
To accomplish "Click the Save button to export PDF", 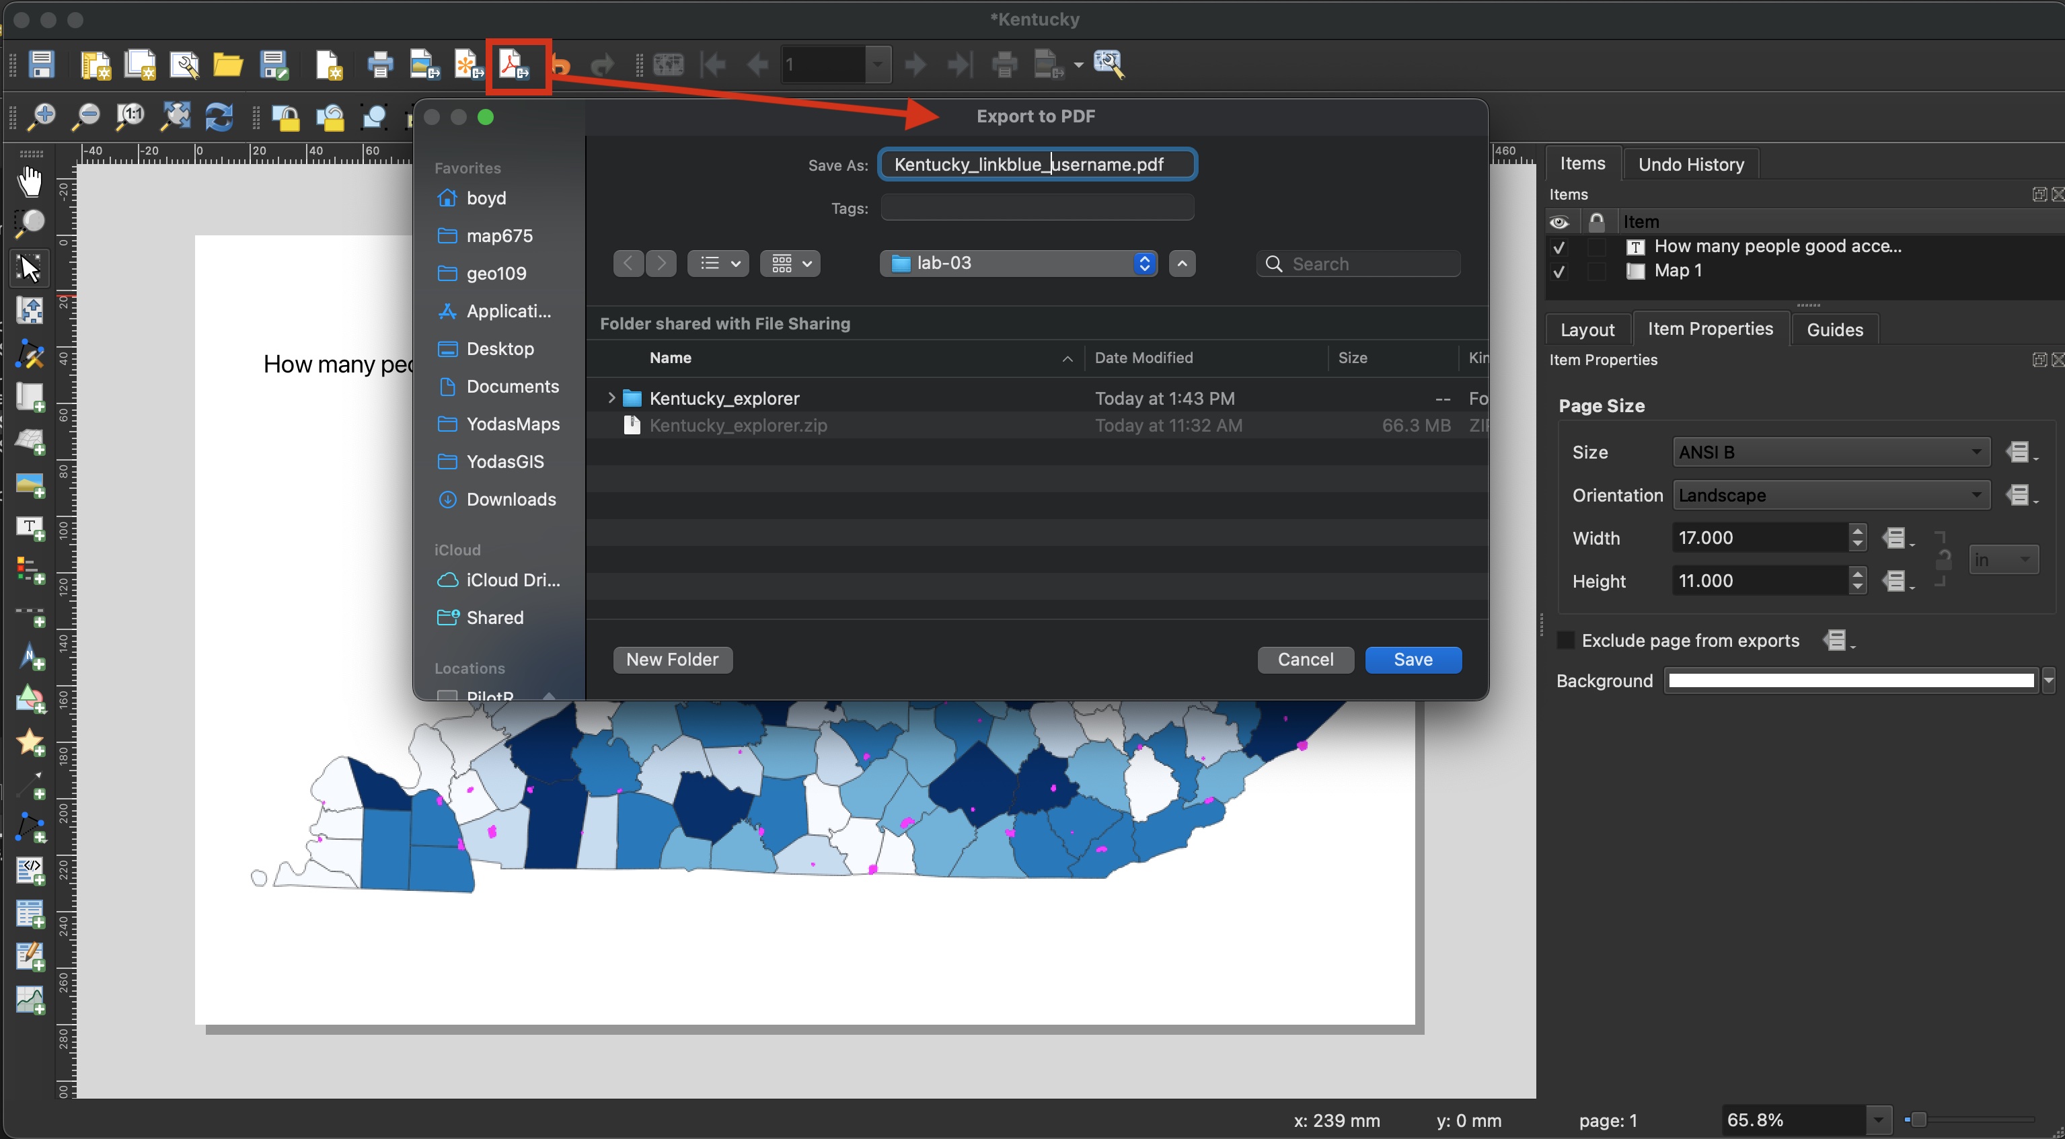I will click(x=1413, y=660).
